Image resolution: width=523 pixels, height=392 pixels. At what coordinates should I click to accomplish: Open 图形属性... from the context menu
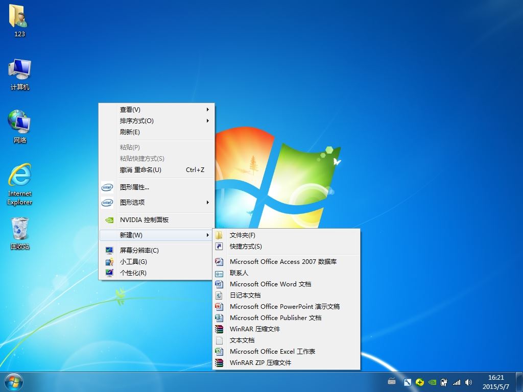point(156,187)
